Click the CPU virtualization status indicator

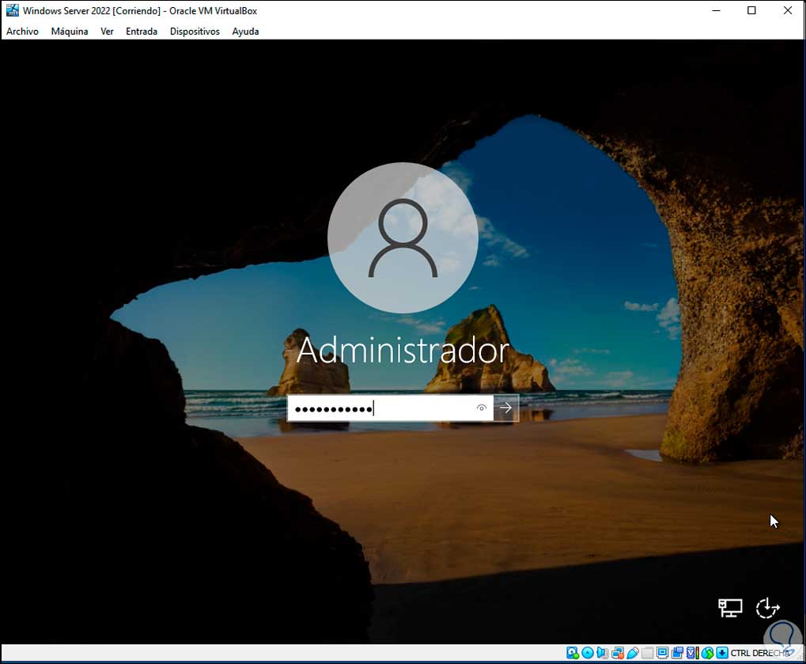(692, 653)
